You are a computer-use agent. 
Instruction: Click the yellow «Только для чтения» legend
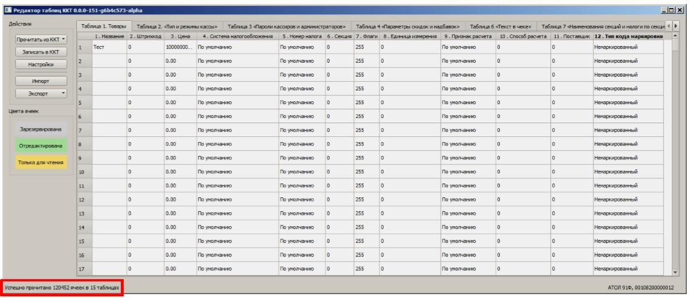pyautogui.click(x=41, y=162)
